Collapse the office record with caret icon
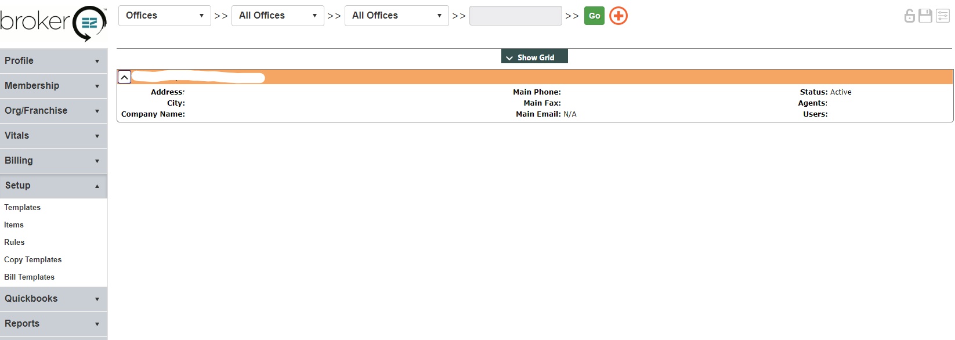 (124, 77)
